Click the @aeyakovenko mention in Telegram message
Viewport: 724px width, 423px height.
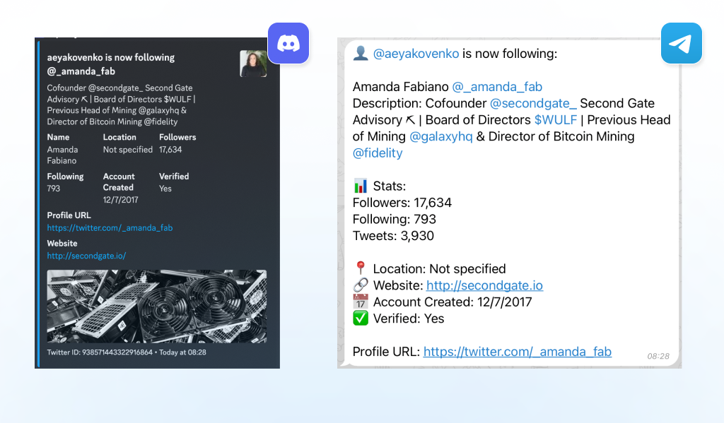[x=416, y=54]
